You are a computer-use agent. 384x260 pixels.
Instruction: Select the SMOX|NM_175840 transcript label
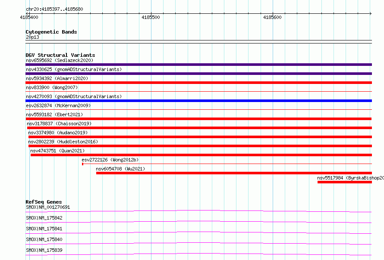coord(44,239)
